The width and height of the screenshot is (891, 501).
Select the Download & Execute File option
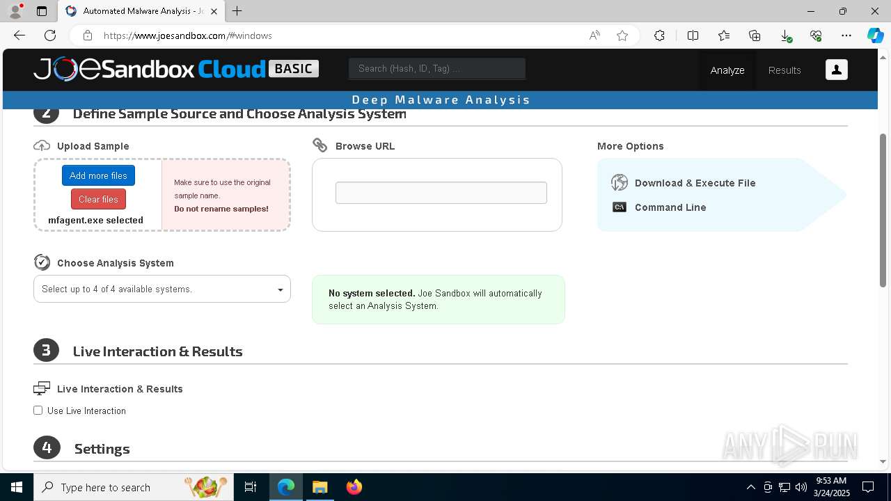[x=695, y=183]
